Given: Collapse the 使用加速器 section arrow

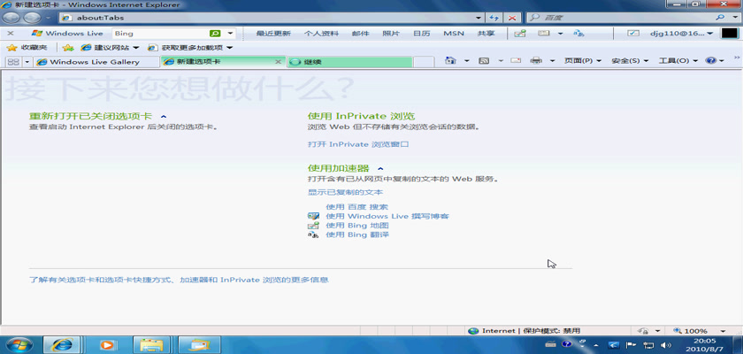Looking at the screenshot, I should [x=380, y=167].
